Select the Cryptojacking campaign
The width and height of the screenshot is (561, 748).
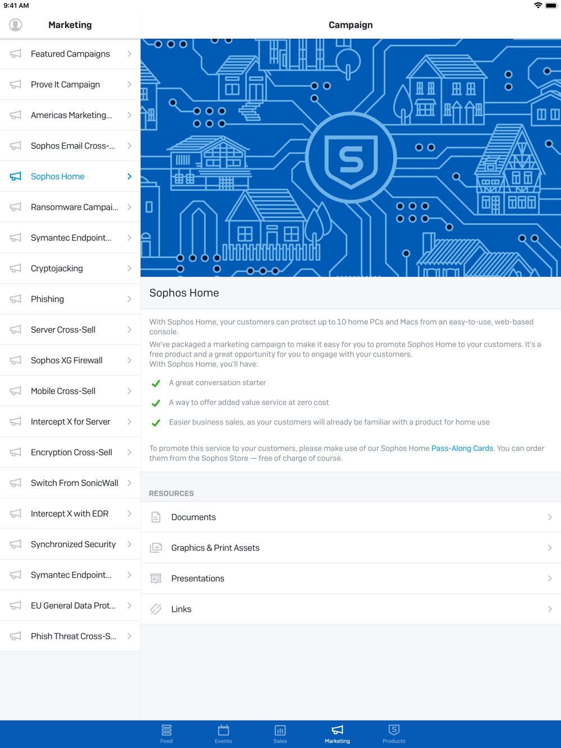click(x=70, y=269)
